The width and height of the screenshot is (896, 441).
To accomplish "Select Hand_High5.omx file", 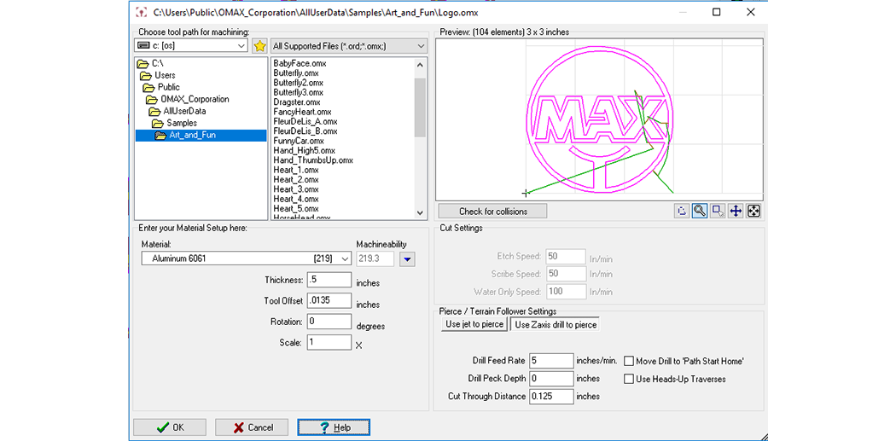I will 304,150.
